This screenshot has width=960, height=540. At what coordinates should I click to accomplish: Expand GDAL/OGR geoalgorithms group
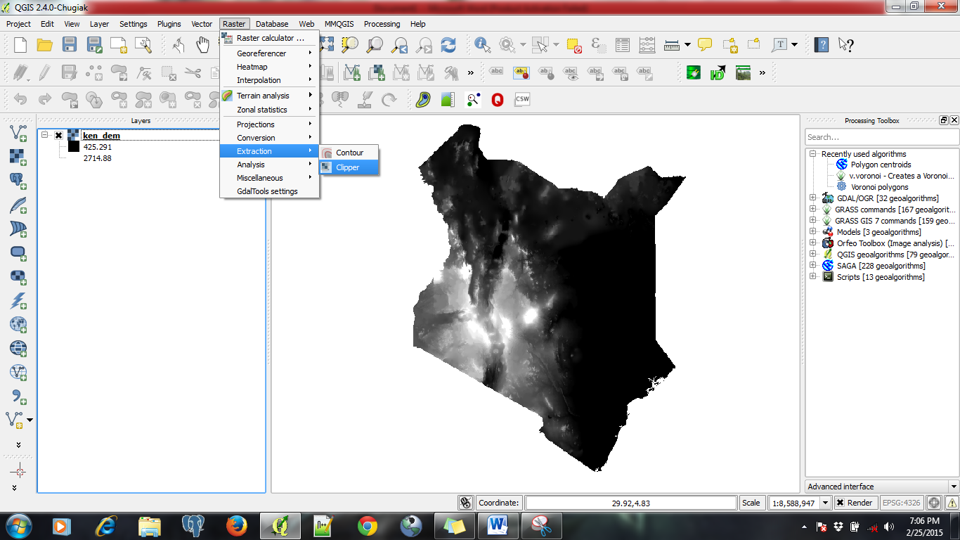[812, 198]
